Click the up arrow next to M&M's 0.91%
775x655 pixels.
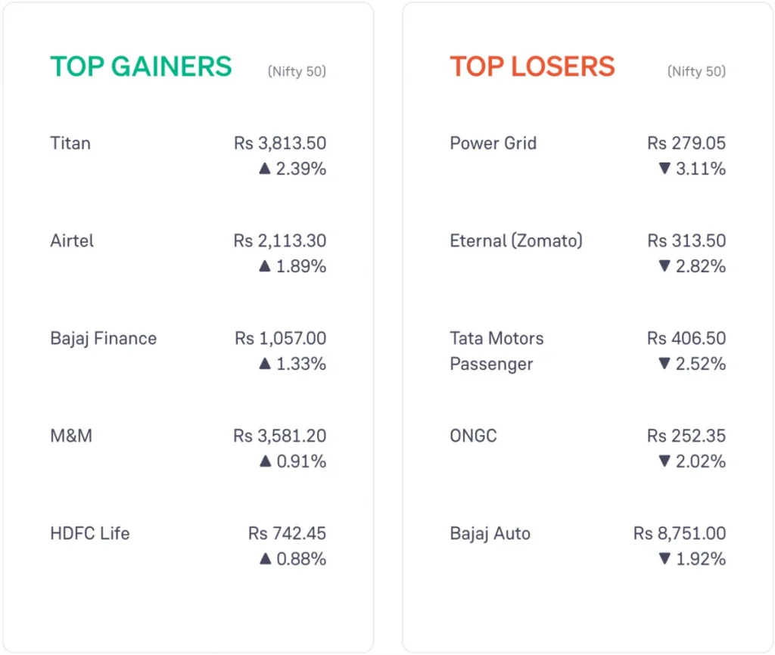coord(264,461)
